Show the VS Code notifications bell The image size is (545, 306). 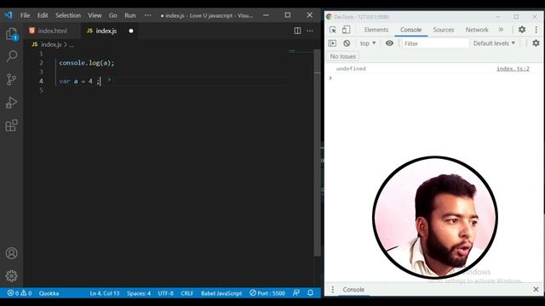(310, 293)
